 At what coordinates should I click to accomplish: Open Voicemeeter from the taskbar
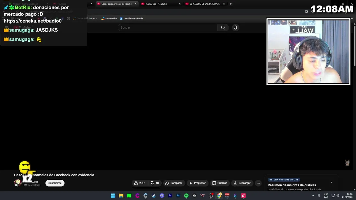pyautogui.click(x=227, y=196)
